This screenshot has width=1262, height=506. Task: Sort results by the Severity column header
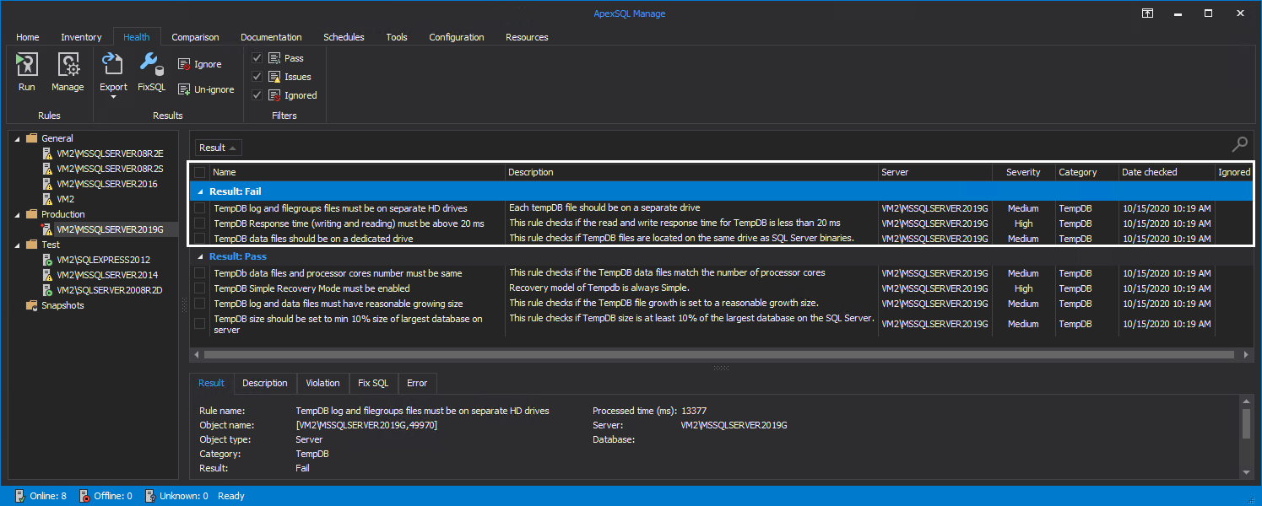[1023, 172]
